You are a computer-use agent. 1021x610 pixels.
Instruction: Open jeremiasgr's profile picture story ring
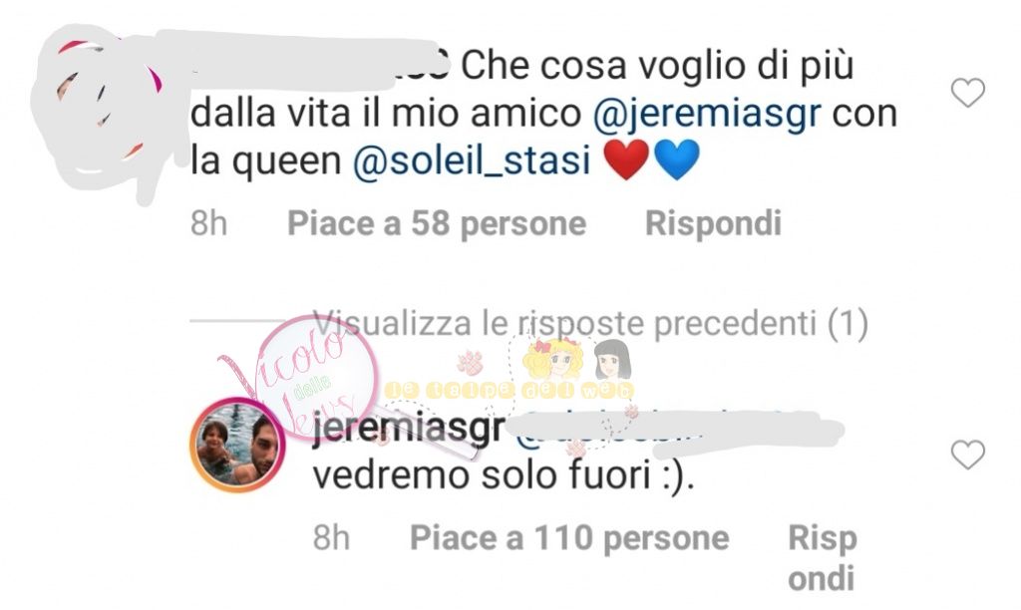[x=237, y=446]
